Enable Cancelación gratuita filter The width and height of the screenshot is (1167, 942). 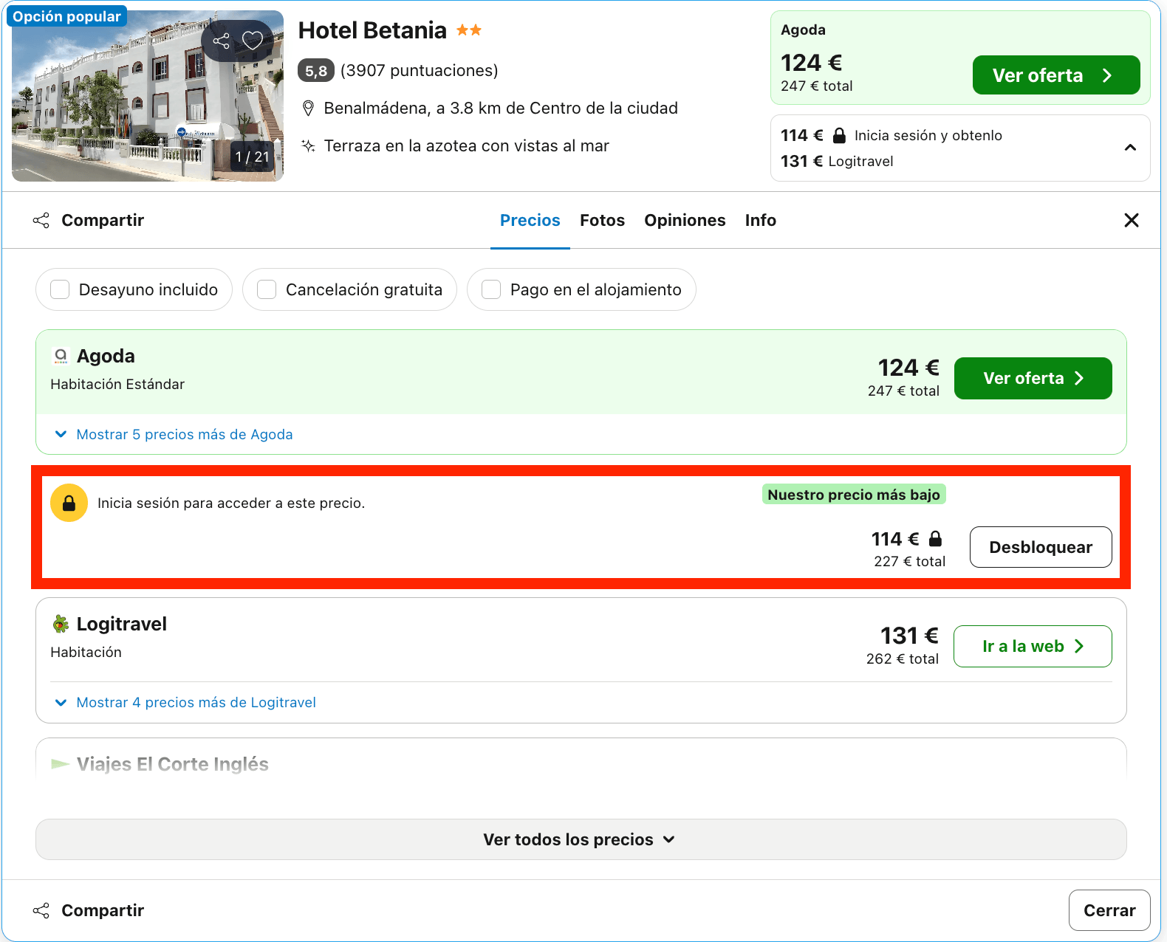pos(349,289)
